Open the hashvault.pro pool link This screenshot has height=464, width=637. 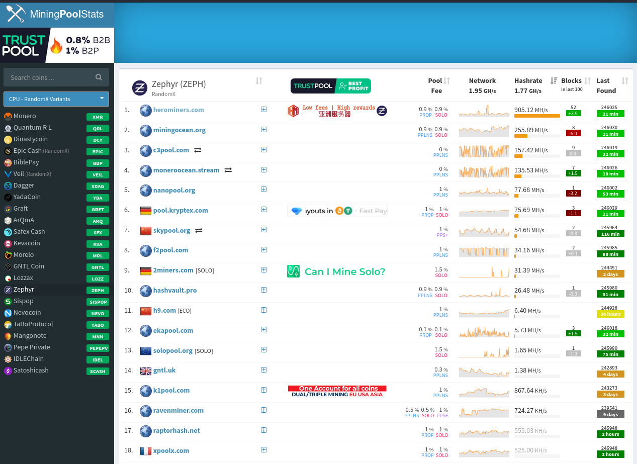tap(174, 291)
